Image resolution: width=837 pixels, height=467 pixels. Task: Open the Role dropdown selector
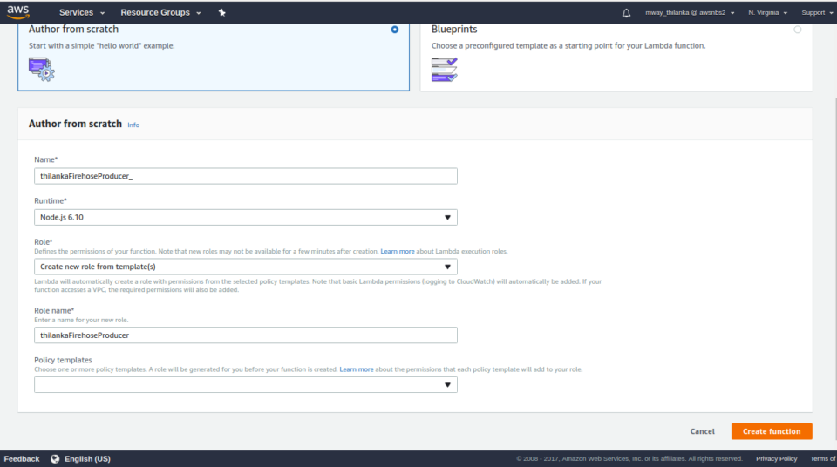coord(245,267)
